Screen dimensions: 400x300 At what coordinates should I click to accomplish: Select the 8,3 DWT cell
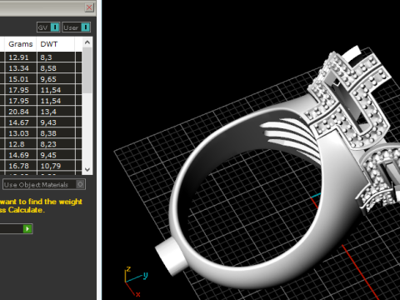coord(56,57)
